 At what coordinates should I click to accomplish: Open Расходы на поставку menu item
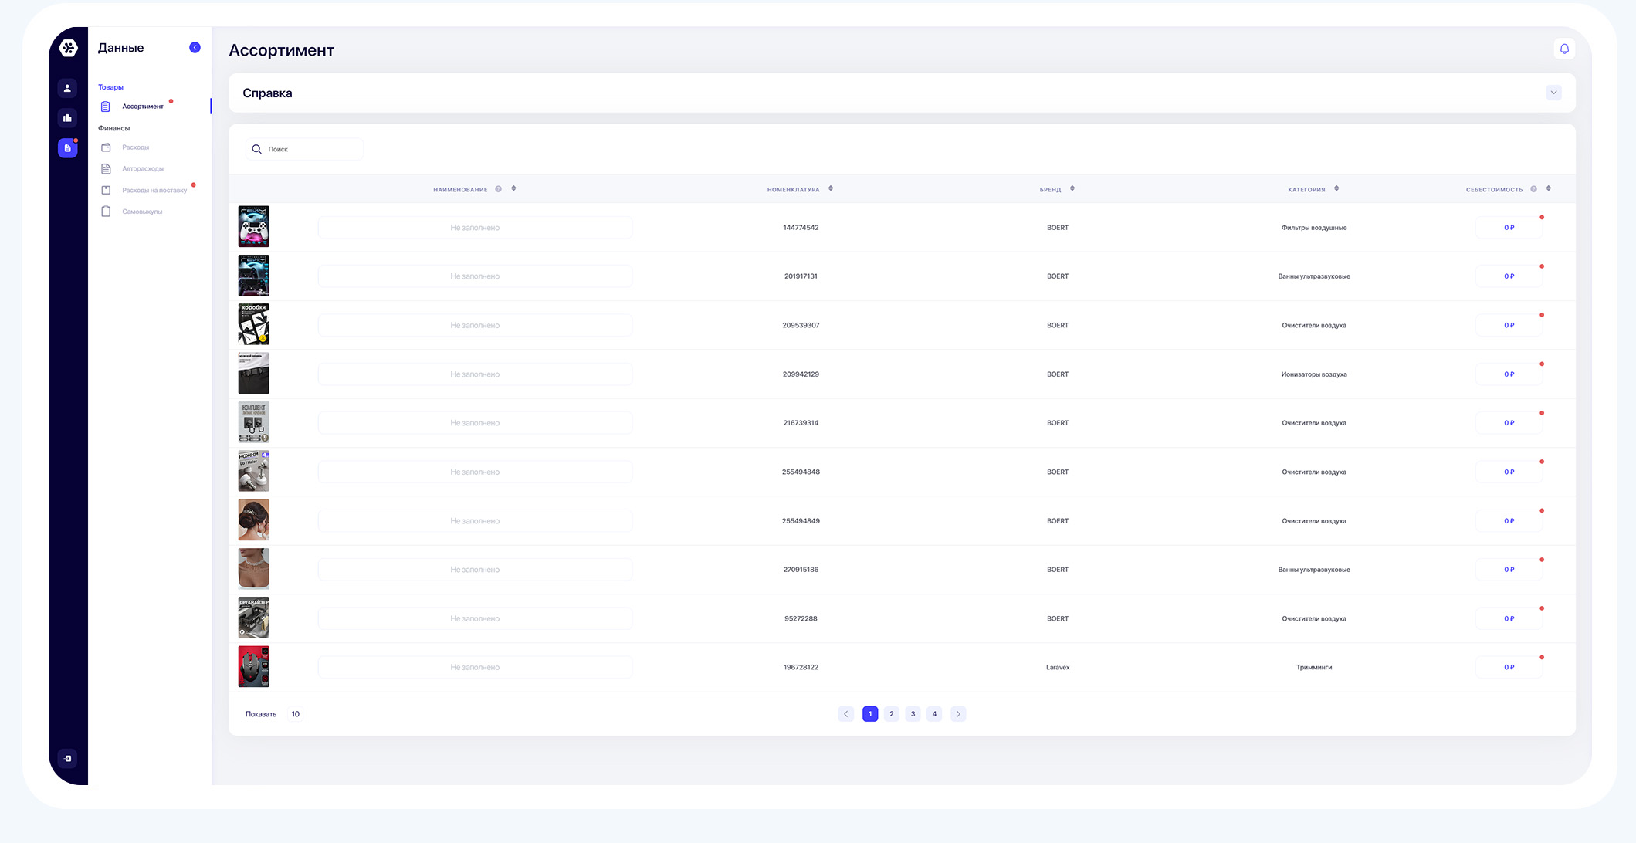point(154,190)
